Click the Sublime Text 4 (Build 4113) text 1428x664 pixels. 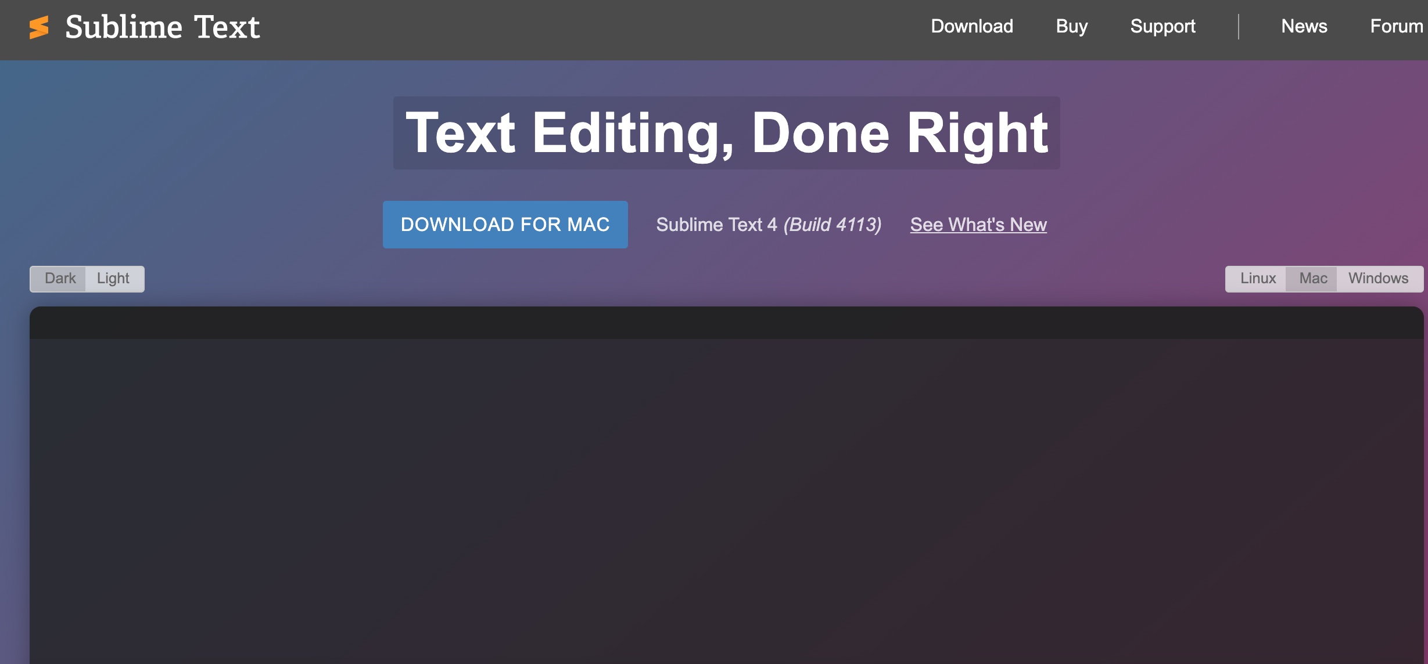[769, 225]
